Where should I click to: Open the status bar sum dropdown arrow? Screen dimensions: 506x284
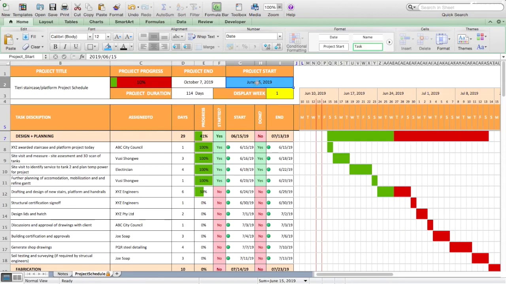[305, 281]
